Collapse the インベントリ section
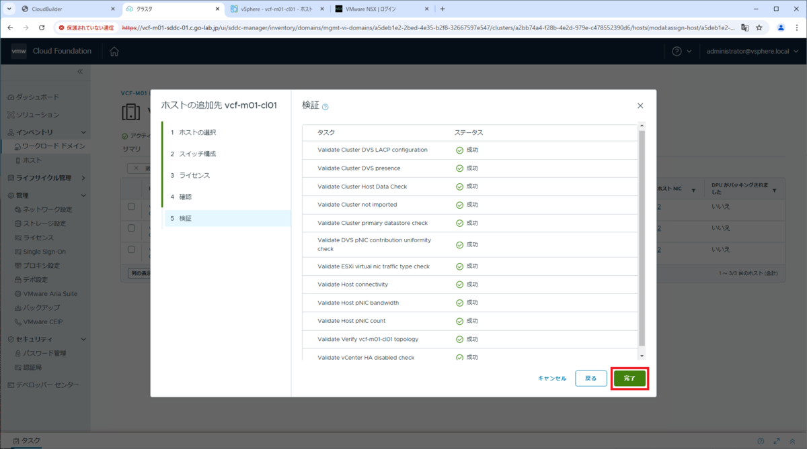Screen dimensions: 807x449 pyautogui.click(x=83, y=132)
